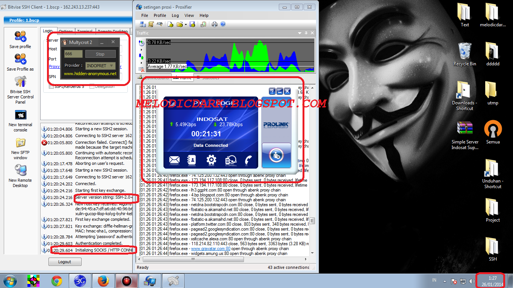Image resolution: width=513 pixels, height=288 pixels.
Task: Open New terminal console in Bitvise
Action: point(20,121)
